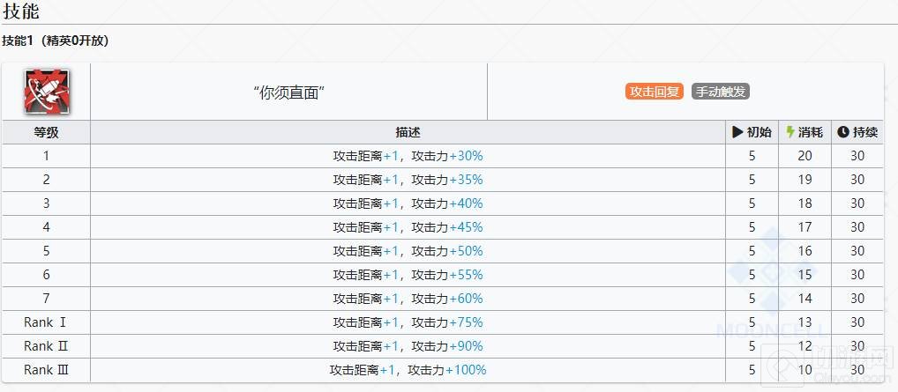The image size is (898, 392).
Task: Click the orange 攻击回复 tag
Action: (655, 92)
